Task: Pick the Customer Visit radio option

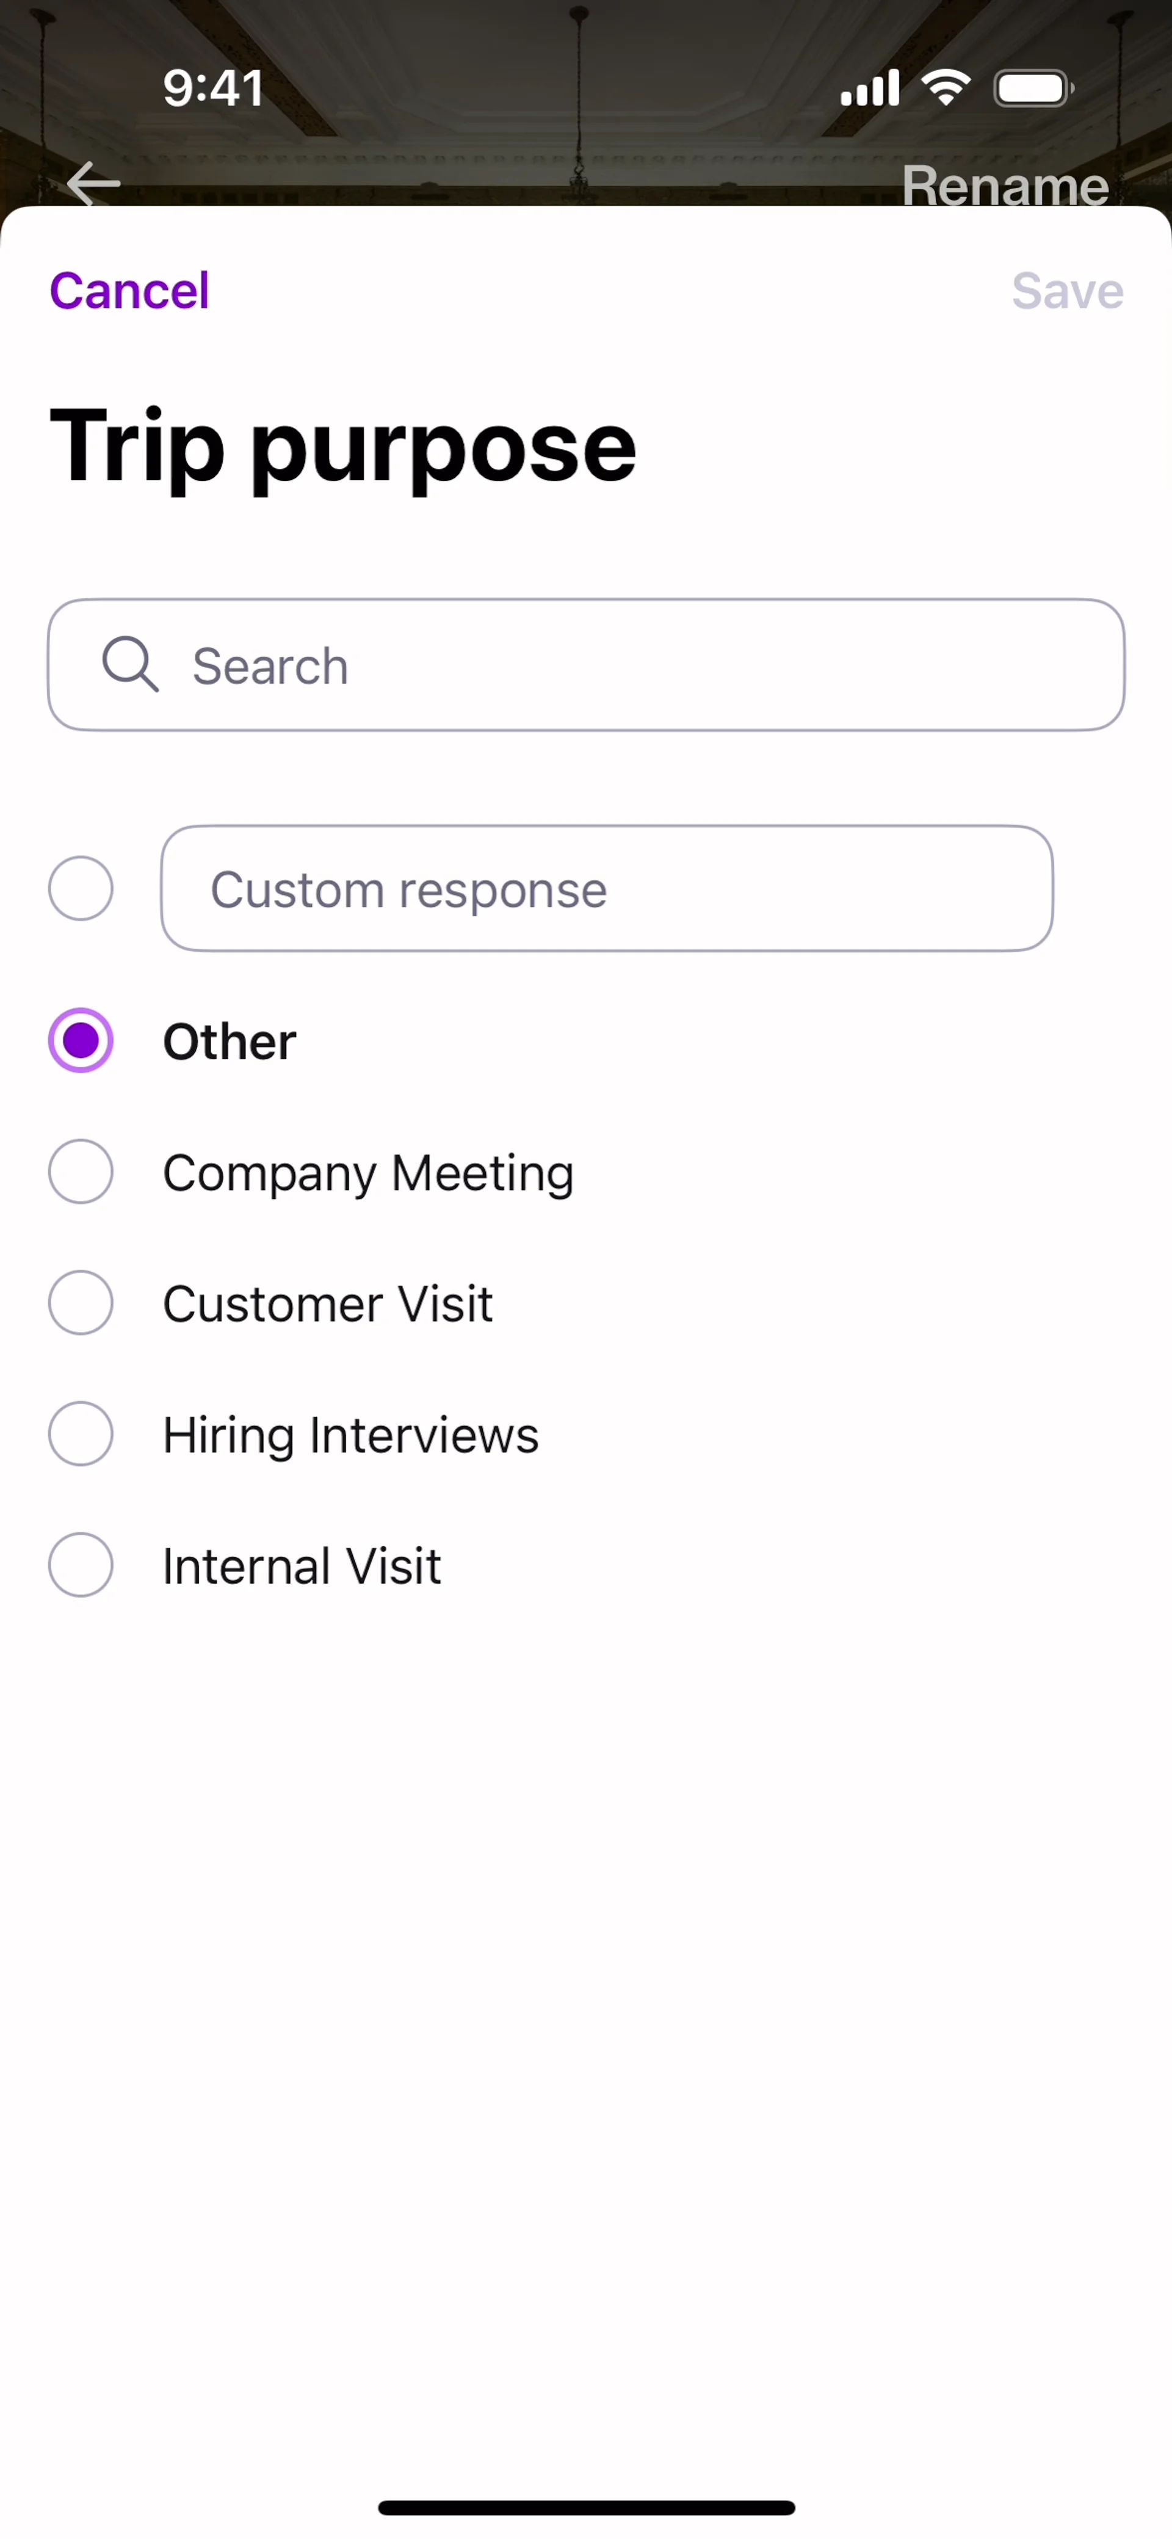Action: (81, 1303)
